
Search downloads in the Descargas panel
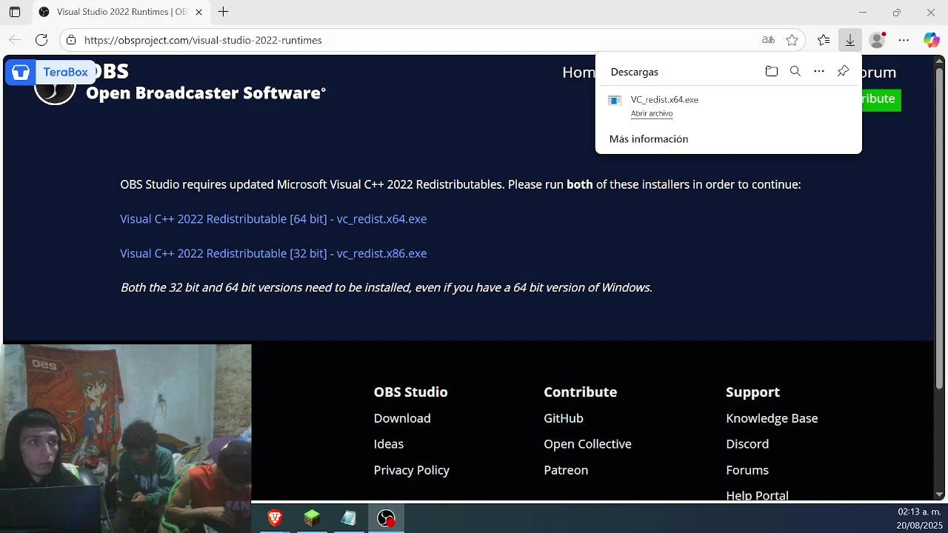795,71
